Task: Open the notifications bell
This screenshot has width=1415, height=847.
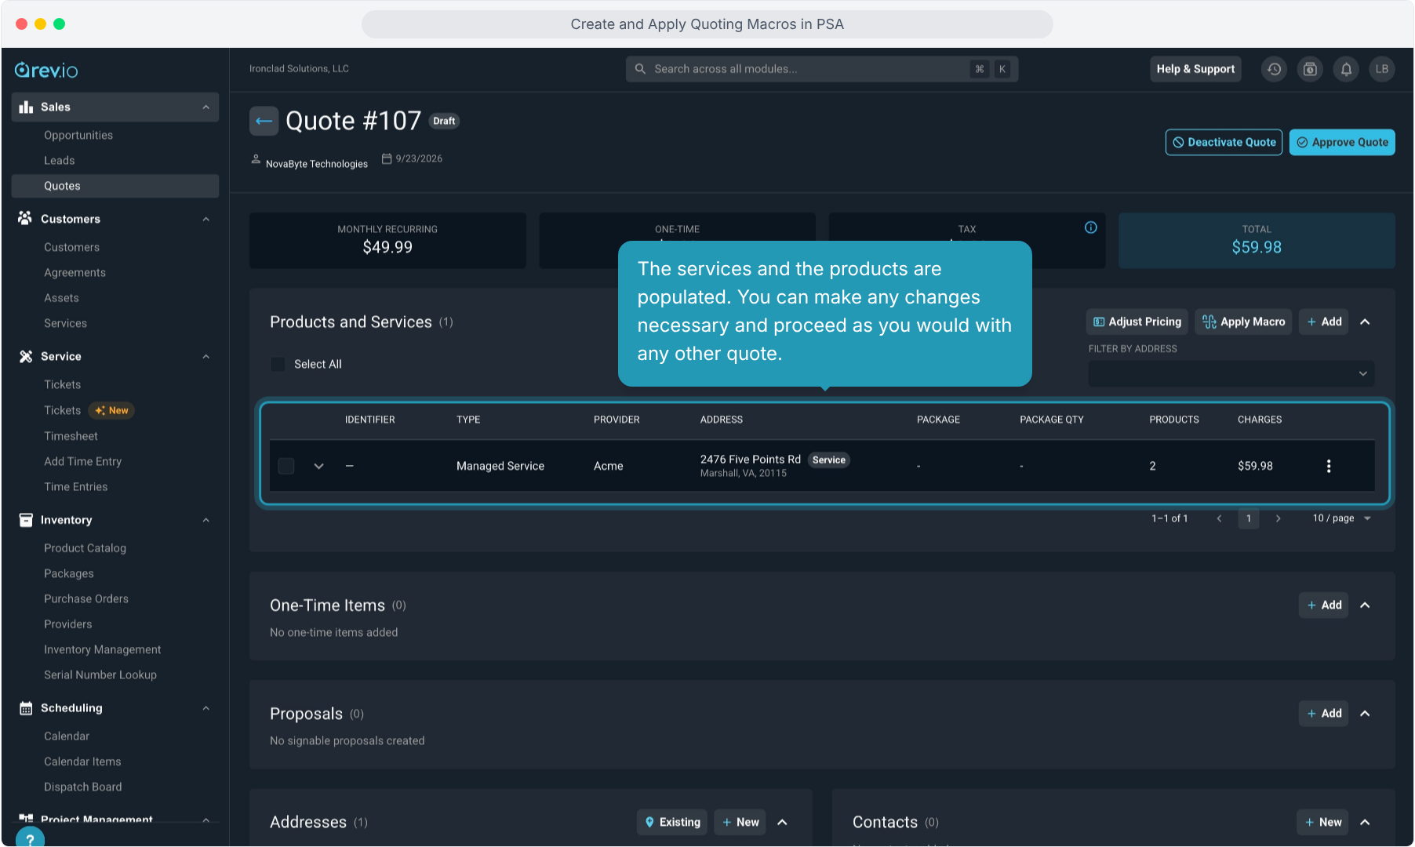Action: [x=1346, y=69]
